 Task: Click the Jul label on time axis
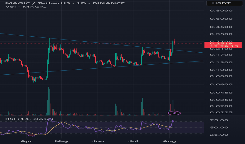coord(133,141)
